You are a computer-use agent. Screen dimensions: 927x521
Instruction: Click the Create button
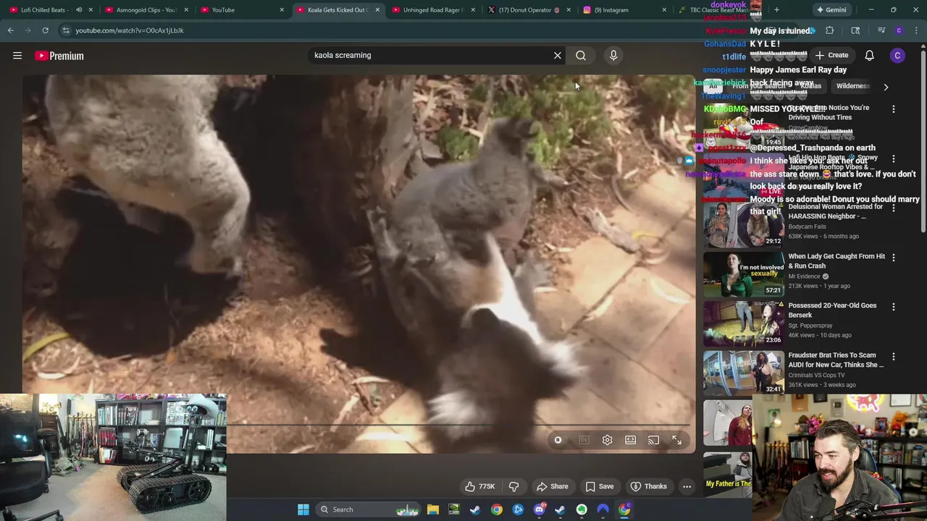[831, 55]
